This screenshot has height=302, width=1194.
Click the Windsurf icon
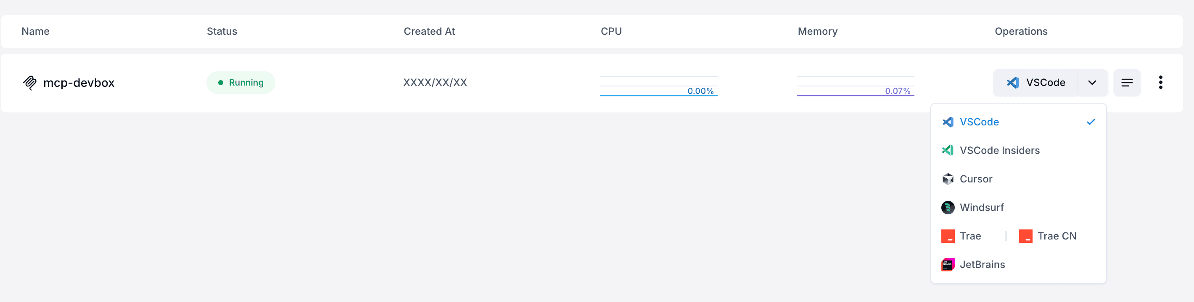(948, 207)
